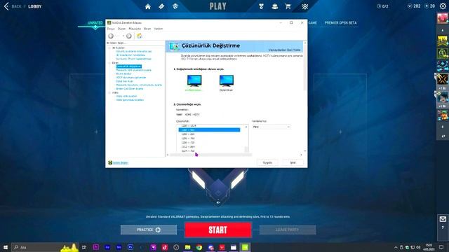Click the Uygula button in NVIDIA panel
The width and height of the screenshot is (449, 252).
tap(267, 162)
